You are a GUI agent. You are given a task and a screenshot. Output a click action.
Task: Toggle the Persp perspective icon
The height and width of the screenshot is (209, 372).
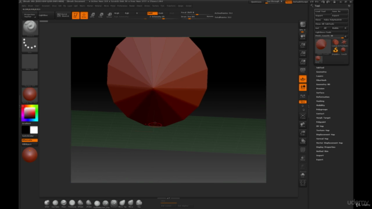coord(302,70)
